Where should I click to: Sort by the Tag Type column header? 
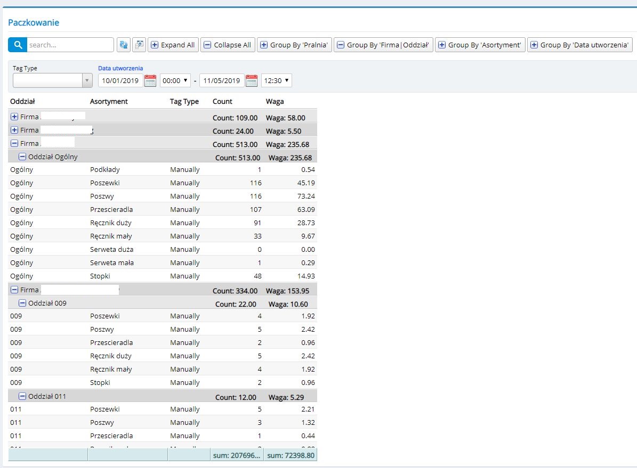pos(184,102)
